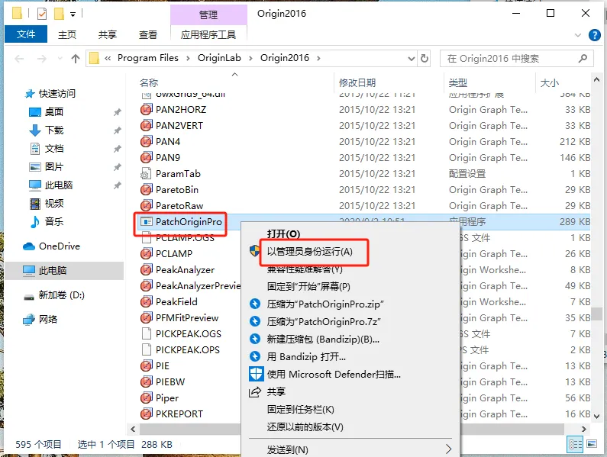Switch to details view layout icon
The image size is (607, 457).
(x=575, y=444)
